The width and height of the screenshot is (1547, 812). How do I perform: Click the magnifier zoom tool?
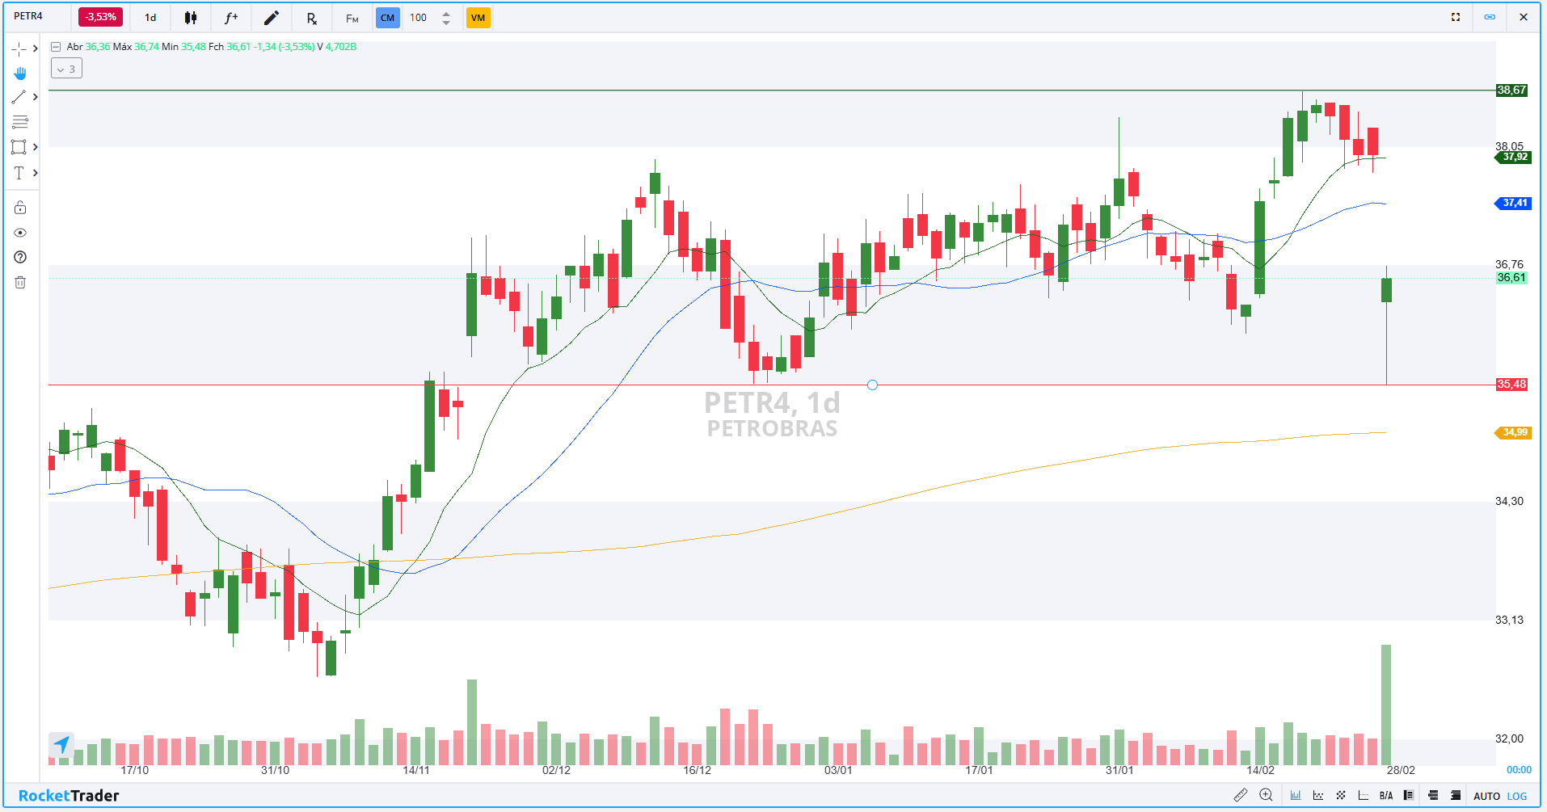click(1267, 795)
